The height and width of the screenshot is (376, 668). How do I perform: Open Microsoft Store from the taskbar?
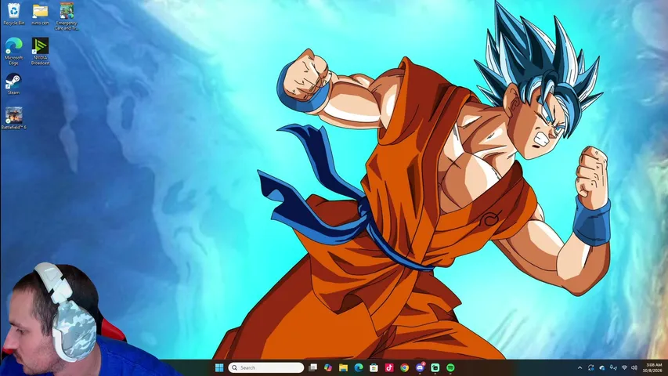point(374,367)
